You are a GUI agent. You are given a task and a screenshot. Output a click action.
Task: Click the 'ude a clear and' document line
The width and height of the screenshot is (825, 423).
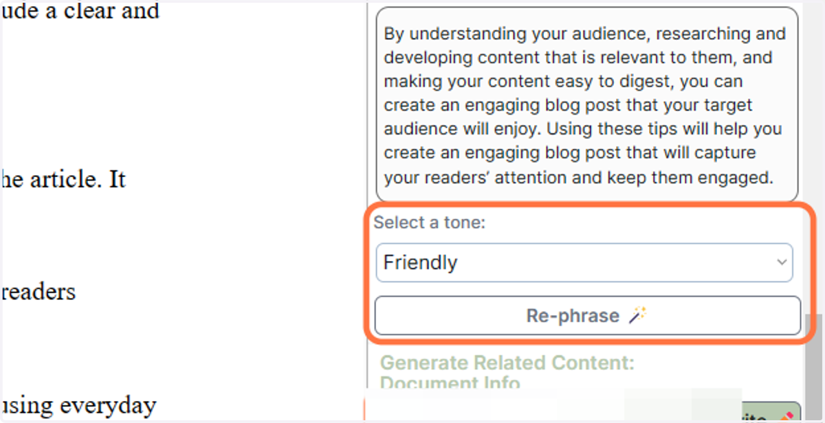coord(80,11)
